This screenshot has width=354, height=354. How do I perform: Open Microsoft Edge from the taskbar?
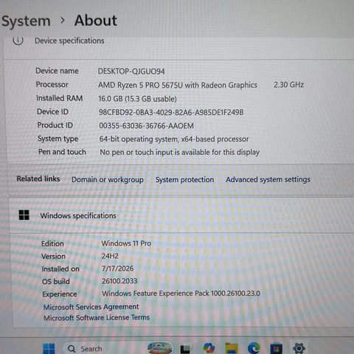(254, 348)
